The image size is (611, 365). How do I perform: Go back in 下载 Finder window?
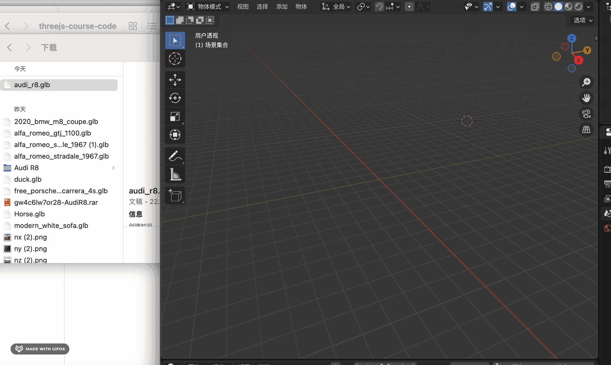tap(9, 48)
